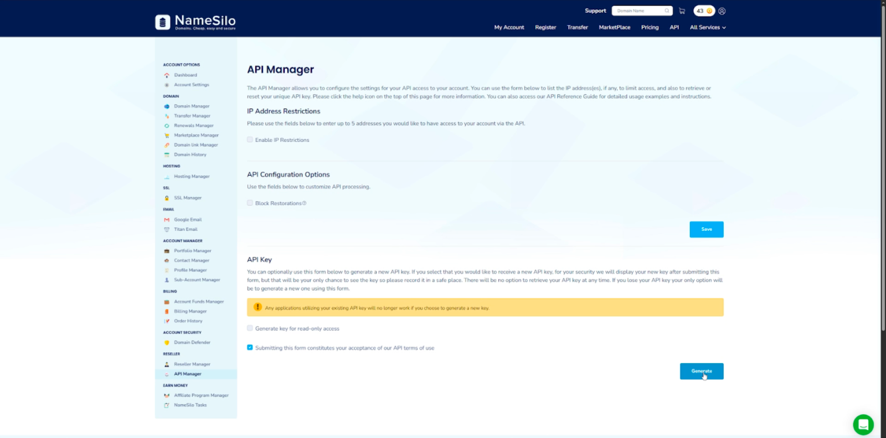Image resolution: width=886 pixels, height=438 pixels.
Task: Click the Titan Email icon
Action: coord(167,229)
